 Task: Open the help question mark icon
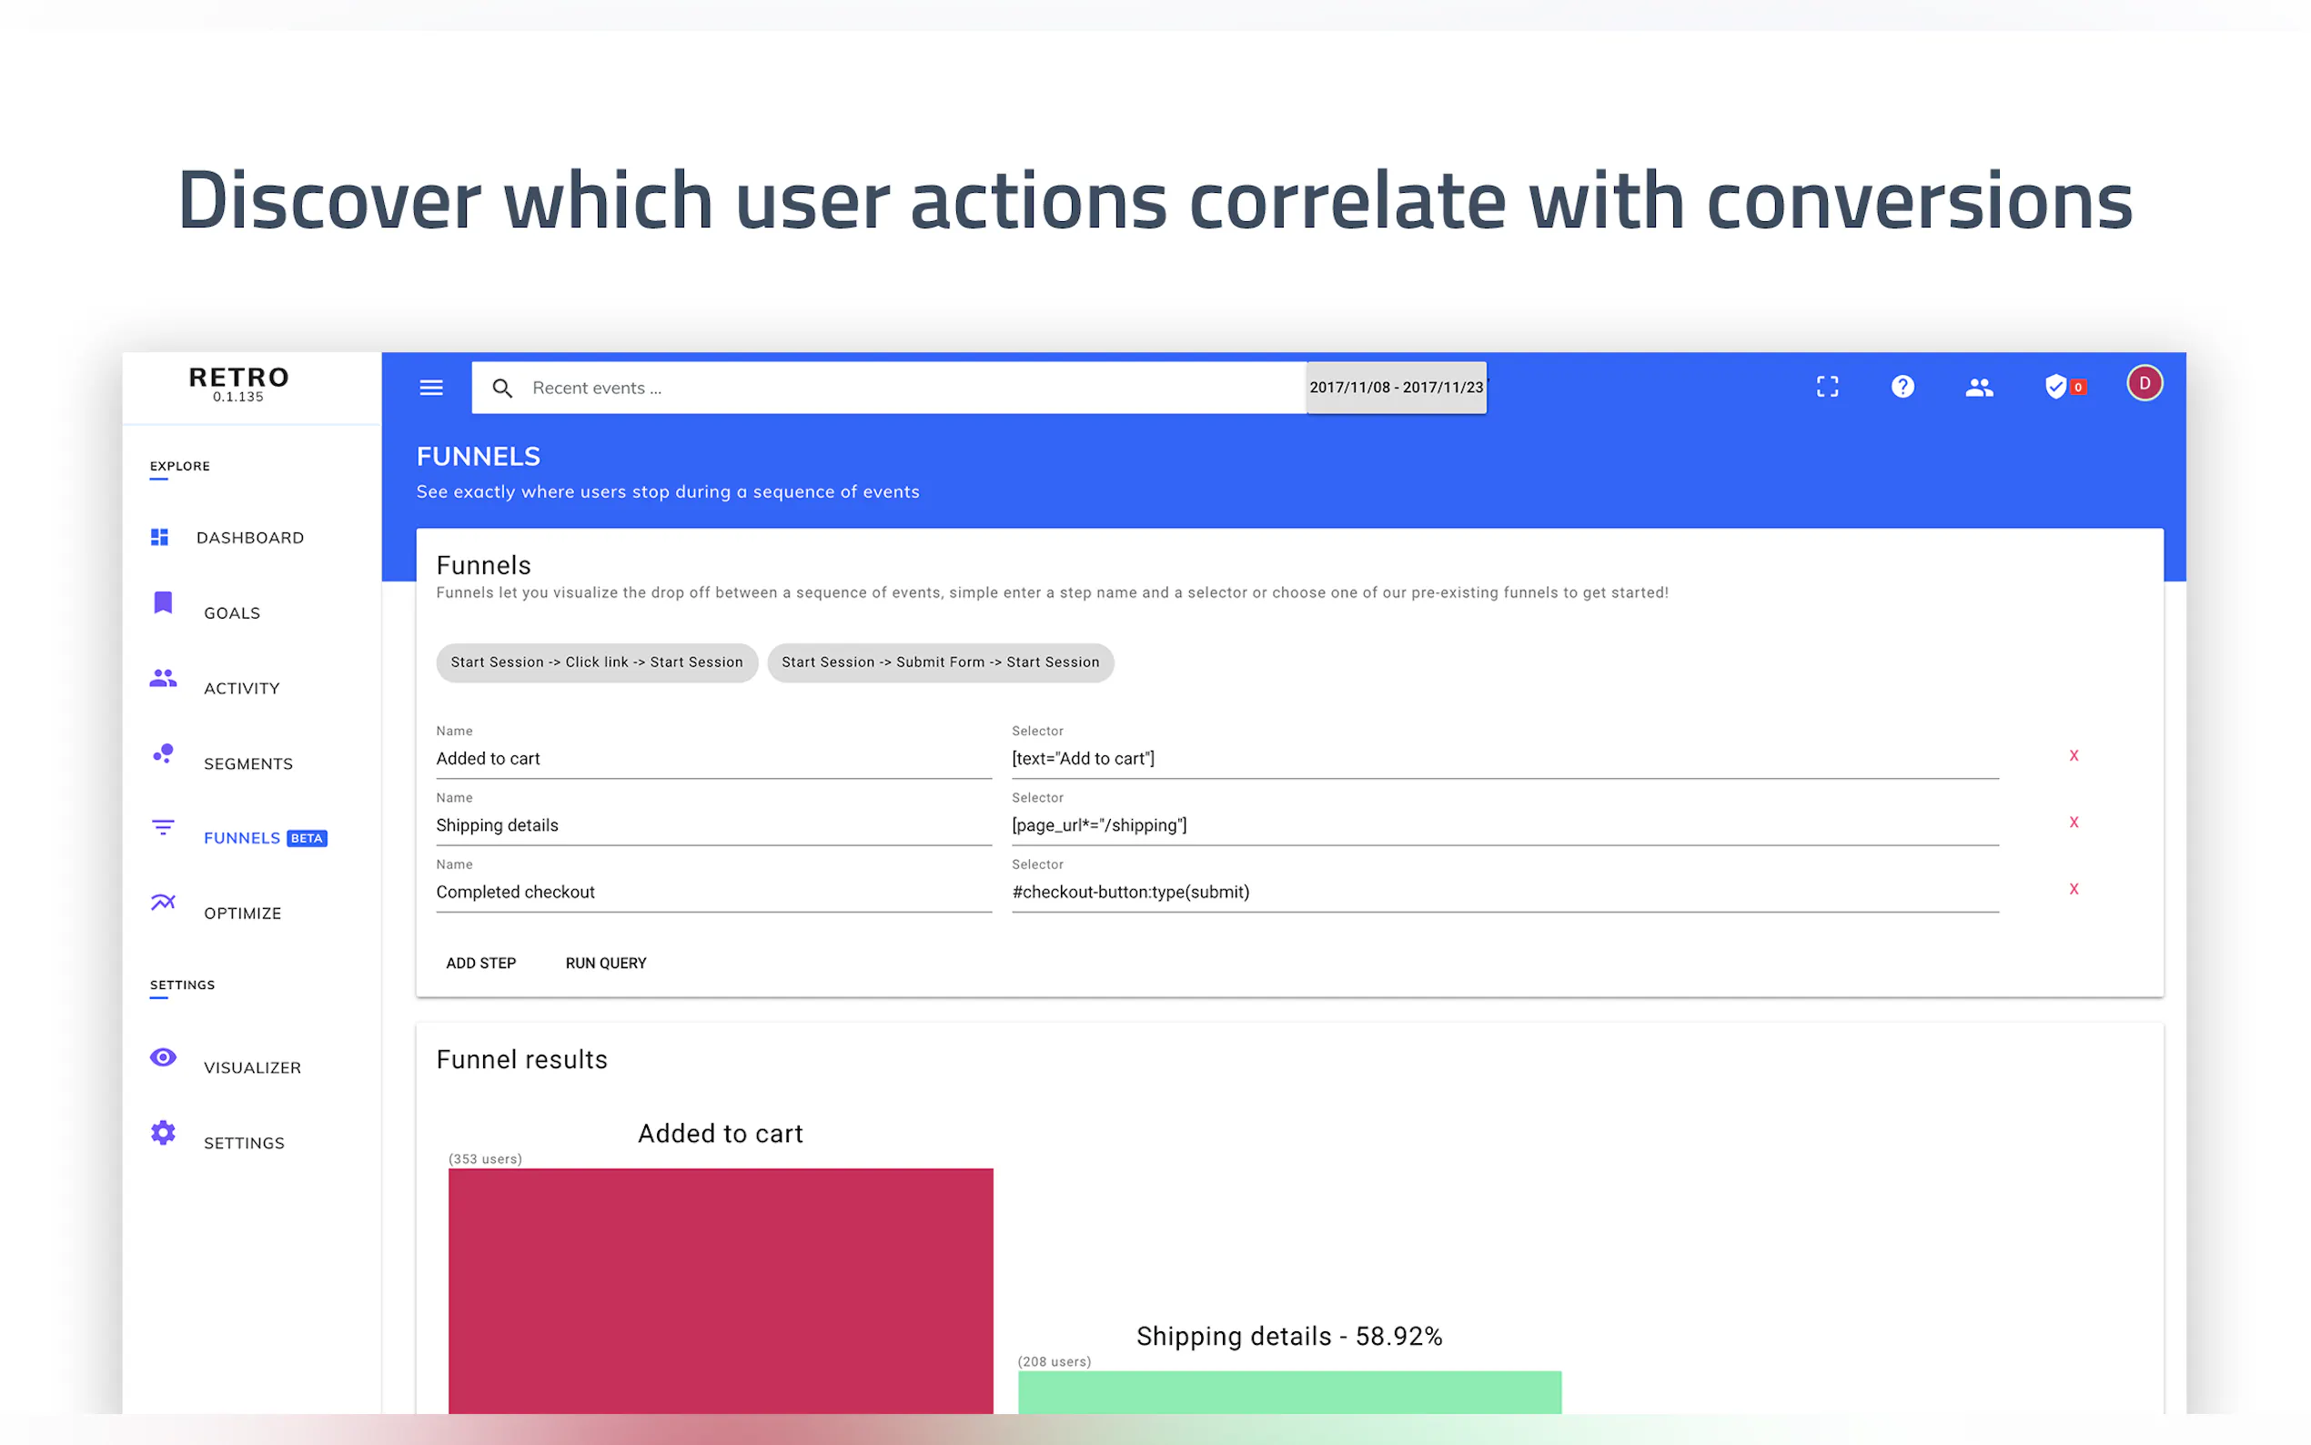click(1902, 386)
